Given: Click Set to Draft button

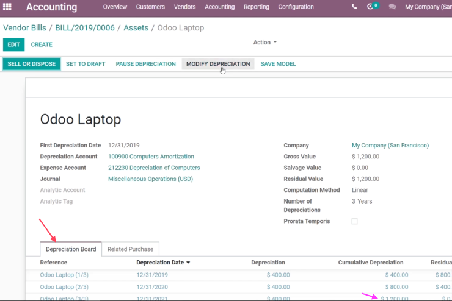Looking at the screenshot, I should (86, 64).
